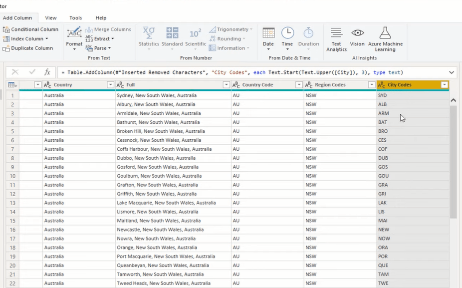The height and width of the screenshot is (288, 462).
Task: Open filter dropdown of the first partially hidden column
Action: 38,85
